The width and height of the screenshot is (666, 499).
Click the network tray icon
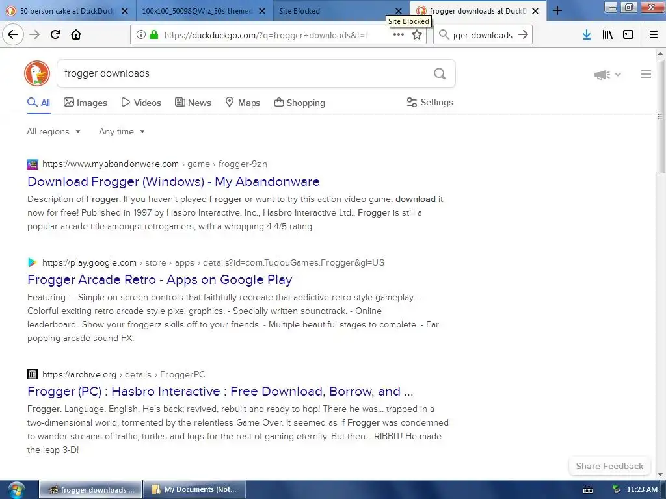pos(617,490)
